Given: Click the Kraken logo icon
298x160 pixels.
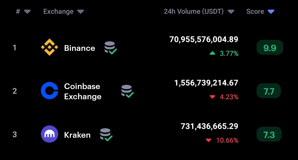Looking at the screenshot, I should 49,134.
